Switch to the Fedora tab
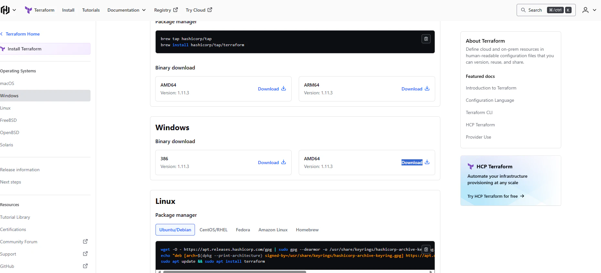601x273 pixels. tap(243, 230)
